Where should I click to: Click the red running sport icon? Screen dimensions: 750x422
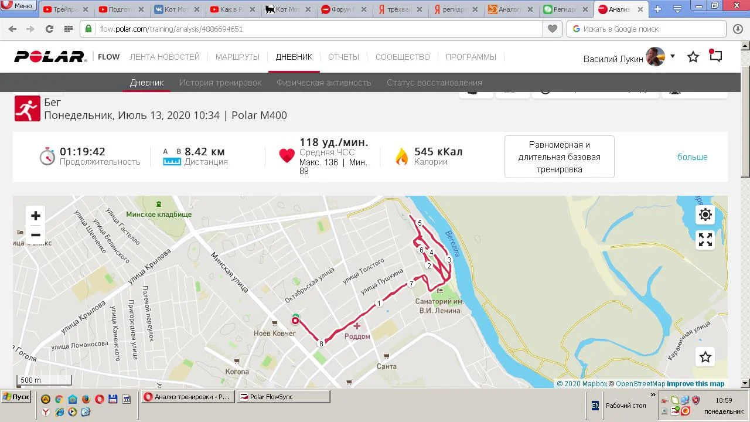click(28, 108)
